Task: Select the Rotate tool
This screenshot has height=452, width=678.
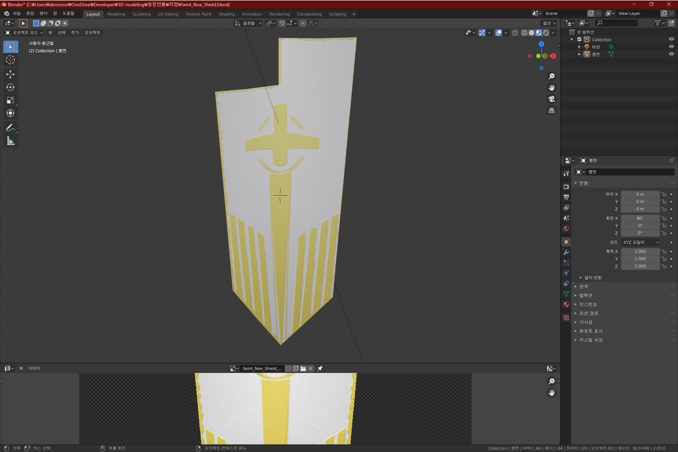Action: [10, 87]
